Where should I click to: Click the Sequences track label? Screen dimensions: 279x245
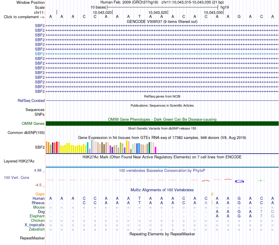click(x=35, y=110)
